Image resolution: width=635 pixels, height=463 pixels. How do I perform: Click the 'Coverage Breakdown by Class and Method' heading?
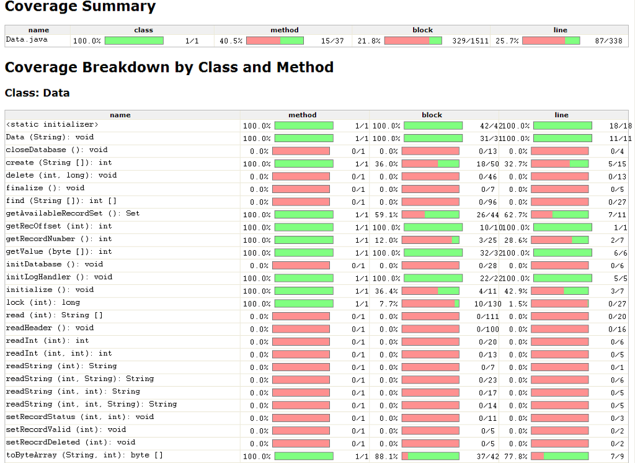[169, 67]
